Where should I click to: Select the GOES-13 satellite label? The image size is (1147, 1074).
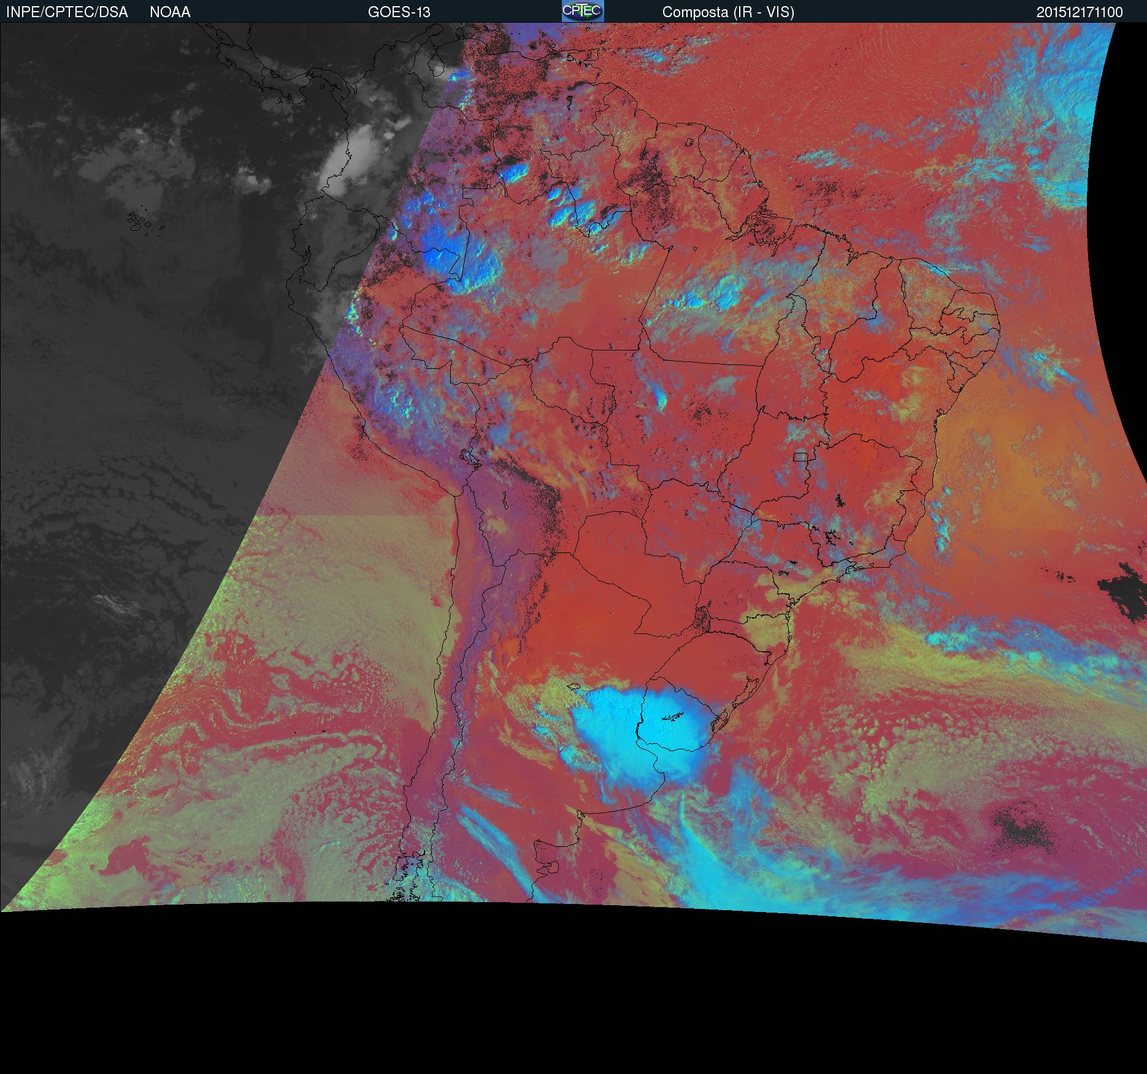399,12
